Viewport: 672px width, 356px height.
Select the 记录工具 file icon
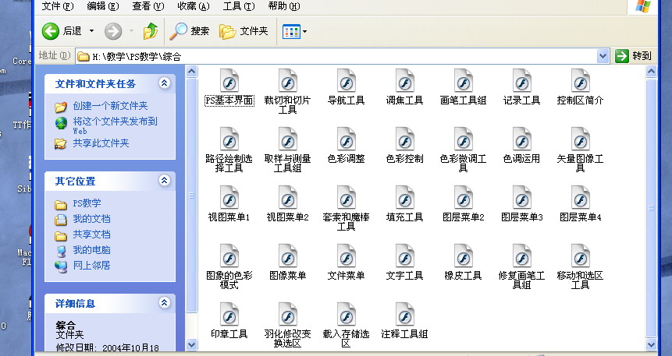[x=521, y=81]
